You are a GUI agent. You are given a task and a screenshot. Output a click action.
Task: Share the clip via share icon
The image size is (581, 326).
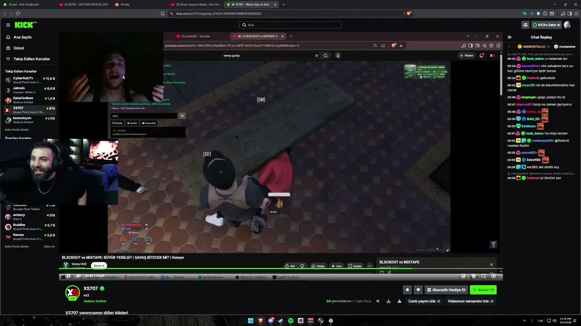click(x=378, y=301)
